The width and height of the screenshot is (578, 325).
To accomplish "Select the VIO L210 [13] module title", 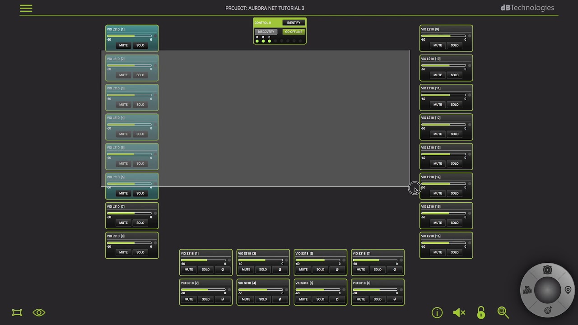I will tap(431, 147).
